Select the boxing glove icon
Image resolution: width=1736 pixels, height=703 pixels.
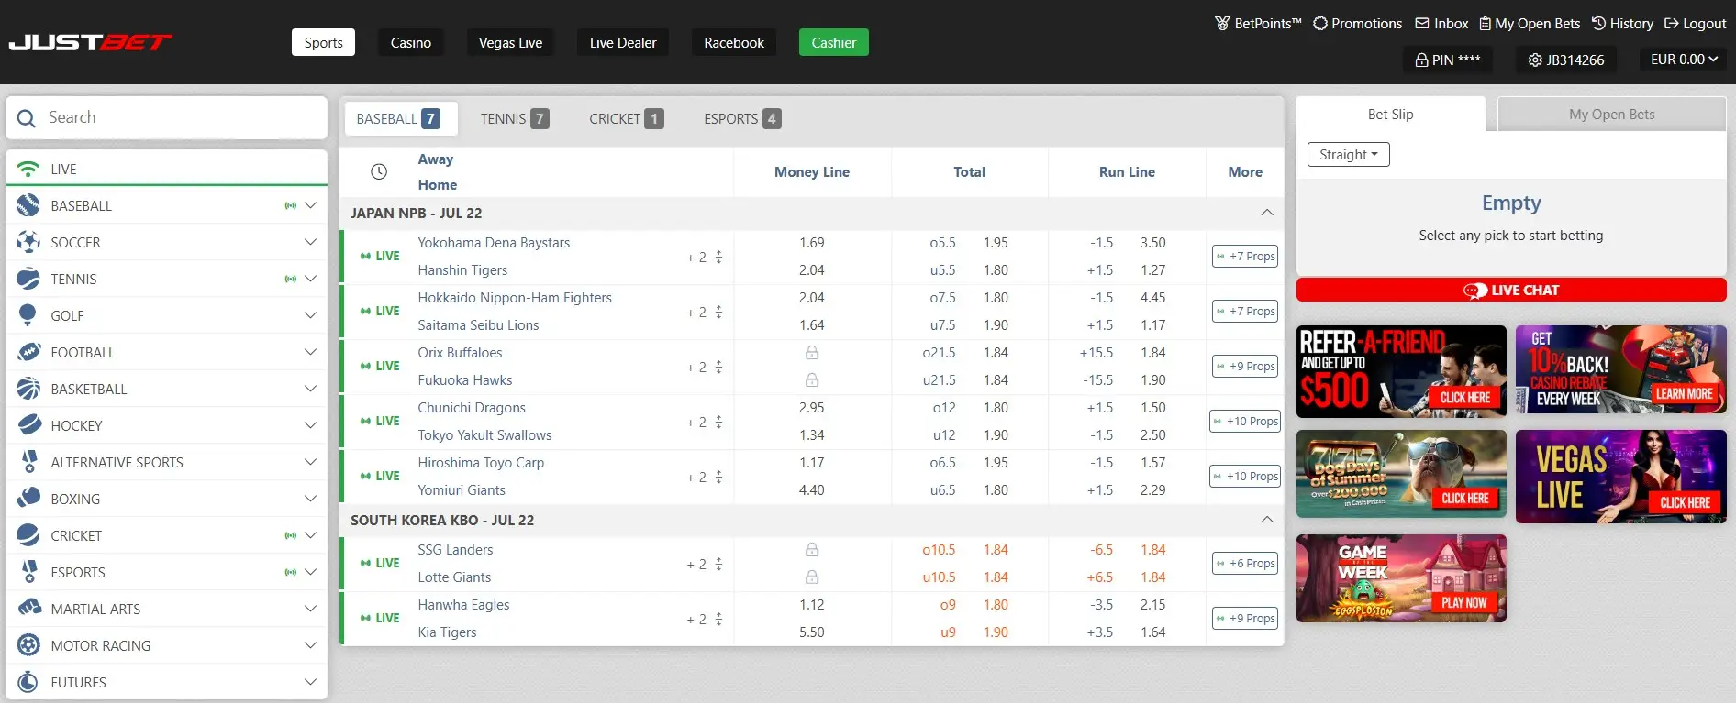(28, 498)
